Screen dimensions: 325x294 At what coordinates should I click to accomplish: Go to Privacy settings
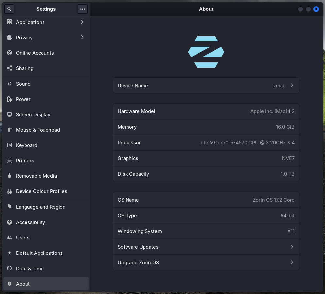point(46,37)
